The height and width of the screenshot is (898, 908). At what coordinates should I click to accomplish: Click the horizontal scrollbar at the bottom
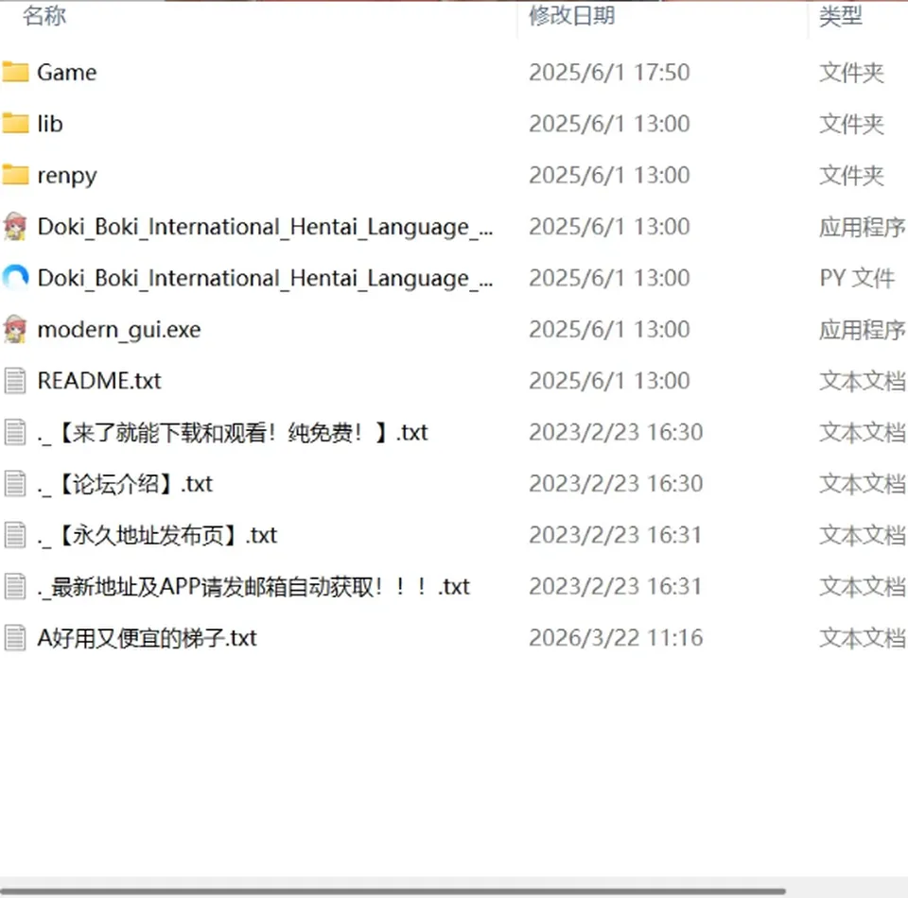(x=393, y=891)
